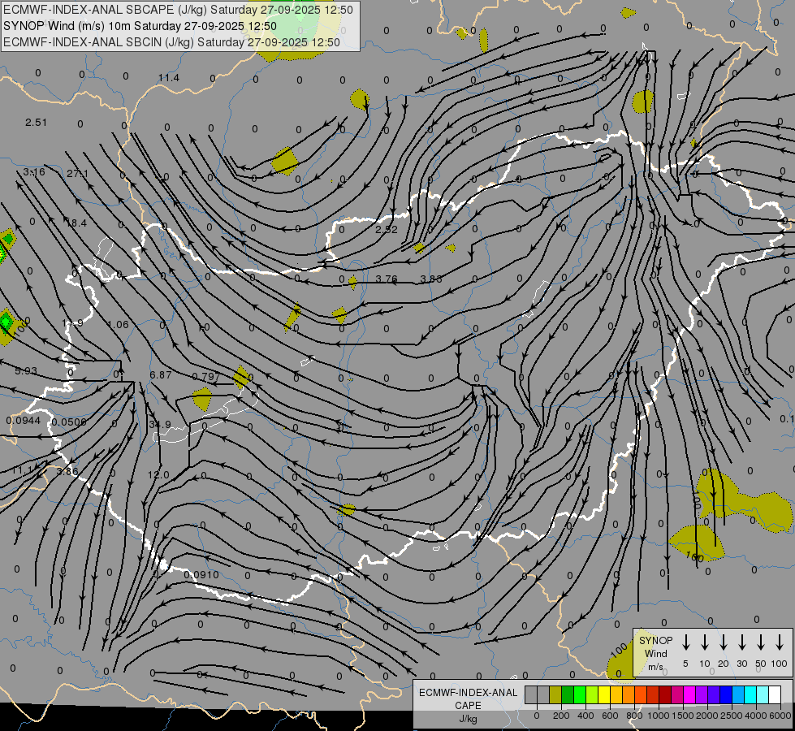795x731 pixels.
Task: Select the SBCIN title line
Action: (x=171, y=42)
